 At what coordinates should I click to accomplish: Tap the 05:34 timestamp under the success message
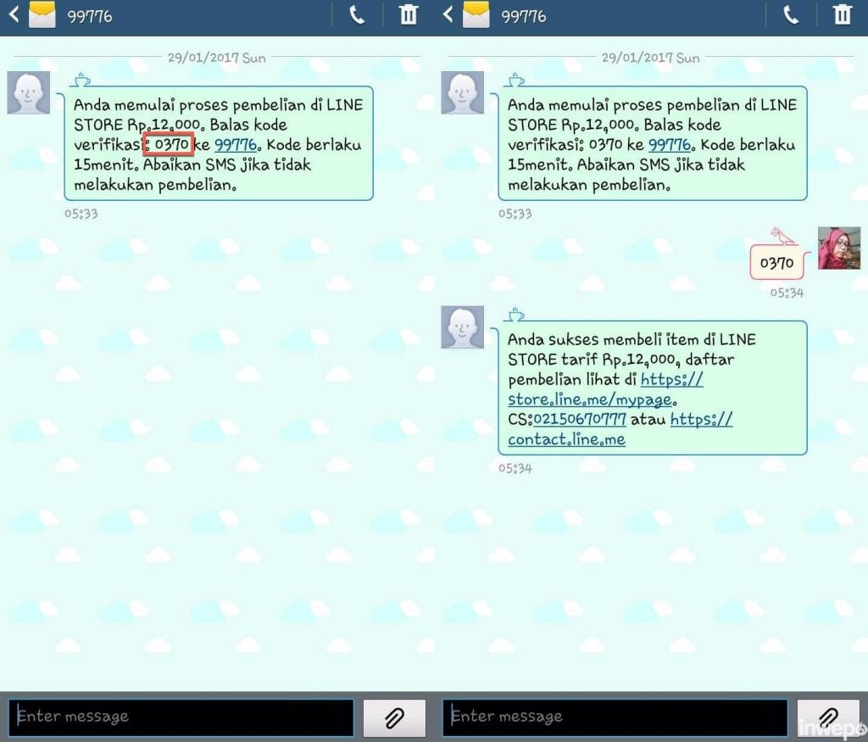(515, 468)
